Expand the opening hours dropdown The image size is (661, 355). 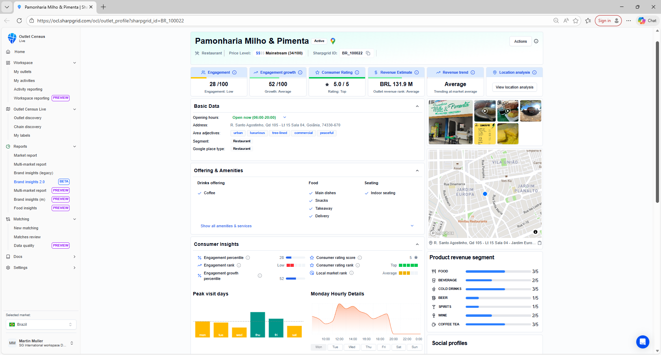click(285, 117)
